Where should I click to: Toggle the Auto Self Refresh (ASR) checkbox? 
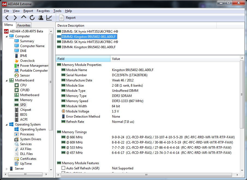[x=63, y=168]
